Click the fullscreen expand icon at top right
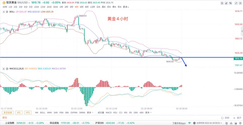The width and height of the screenshot is (243, 125). click(x=236, y=3)
